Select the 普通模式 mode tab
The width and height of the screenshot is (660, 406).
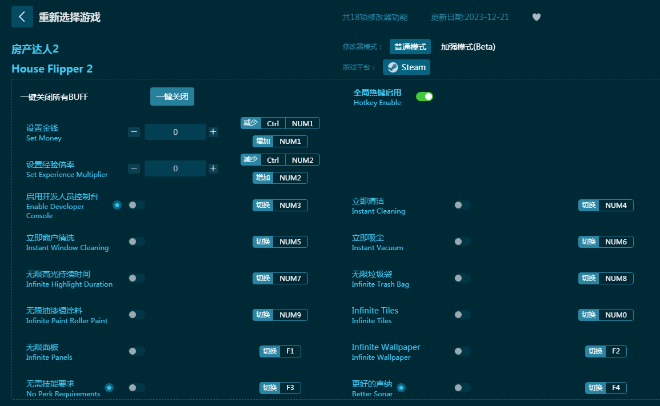(x=410, y=47)
